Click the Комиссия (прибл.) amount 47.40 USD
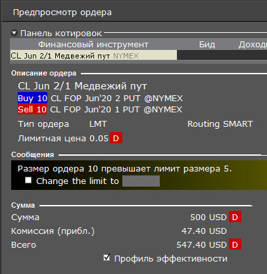This screenshot has width=267, height=274. tap(204, 231)
